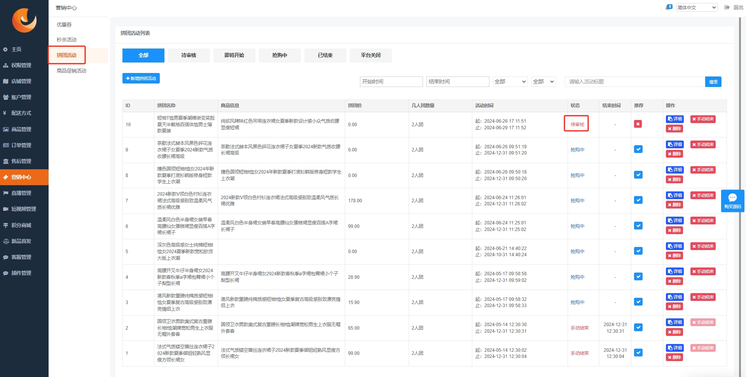Click the 配送方式 yen icon
This screenshot has height=377, width=746.
pyautogui.click(x=5, y=113)
